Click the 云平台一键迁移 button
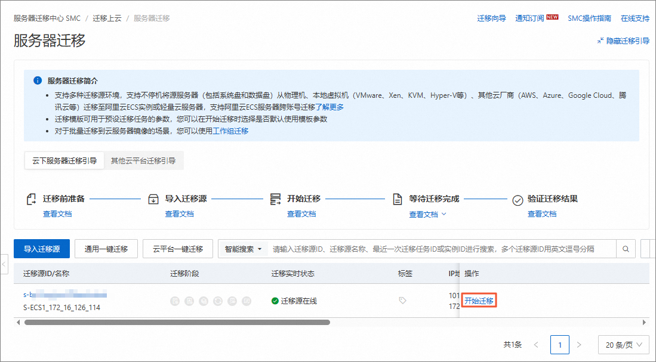The width and height of the screenshot is (656, 362). click(x=178, y=249)
